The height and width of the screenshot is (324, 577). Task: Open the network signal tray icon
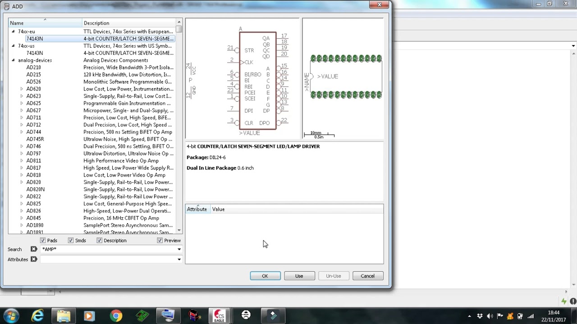pos(531,316)
